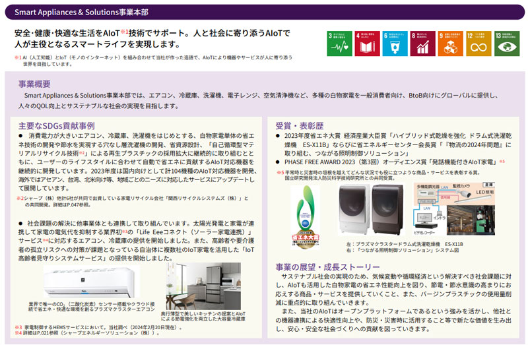Click the 事業概要 section heading
This screenshot has width=528, height=345.
click(x=34, y=84)
